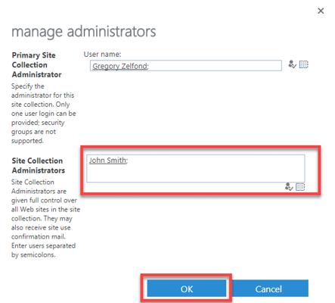Check names for Site Collection Administrators box
The image size is (335, 303).
pos(289,187)
